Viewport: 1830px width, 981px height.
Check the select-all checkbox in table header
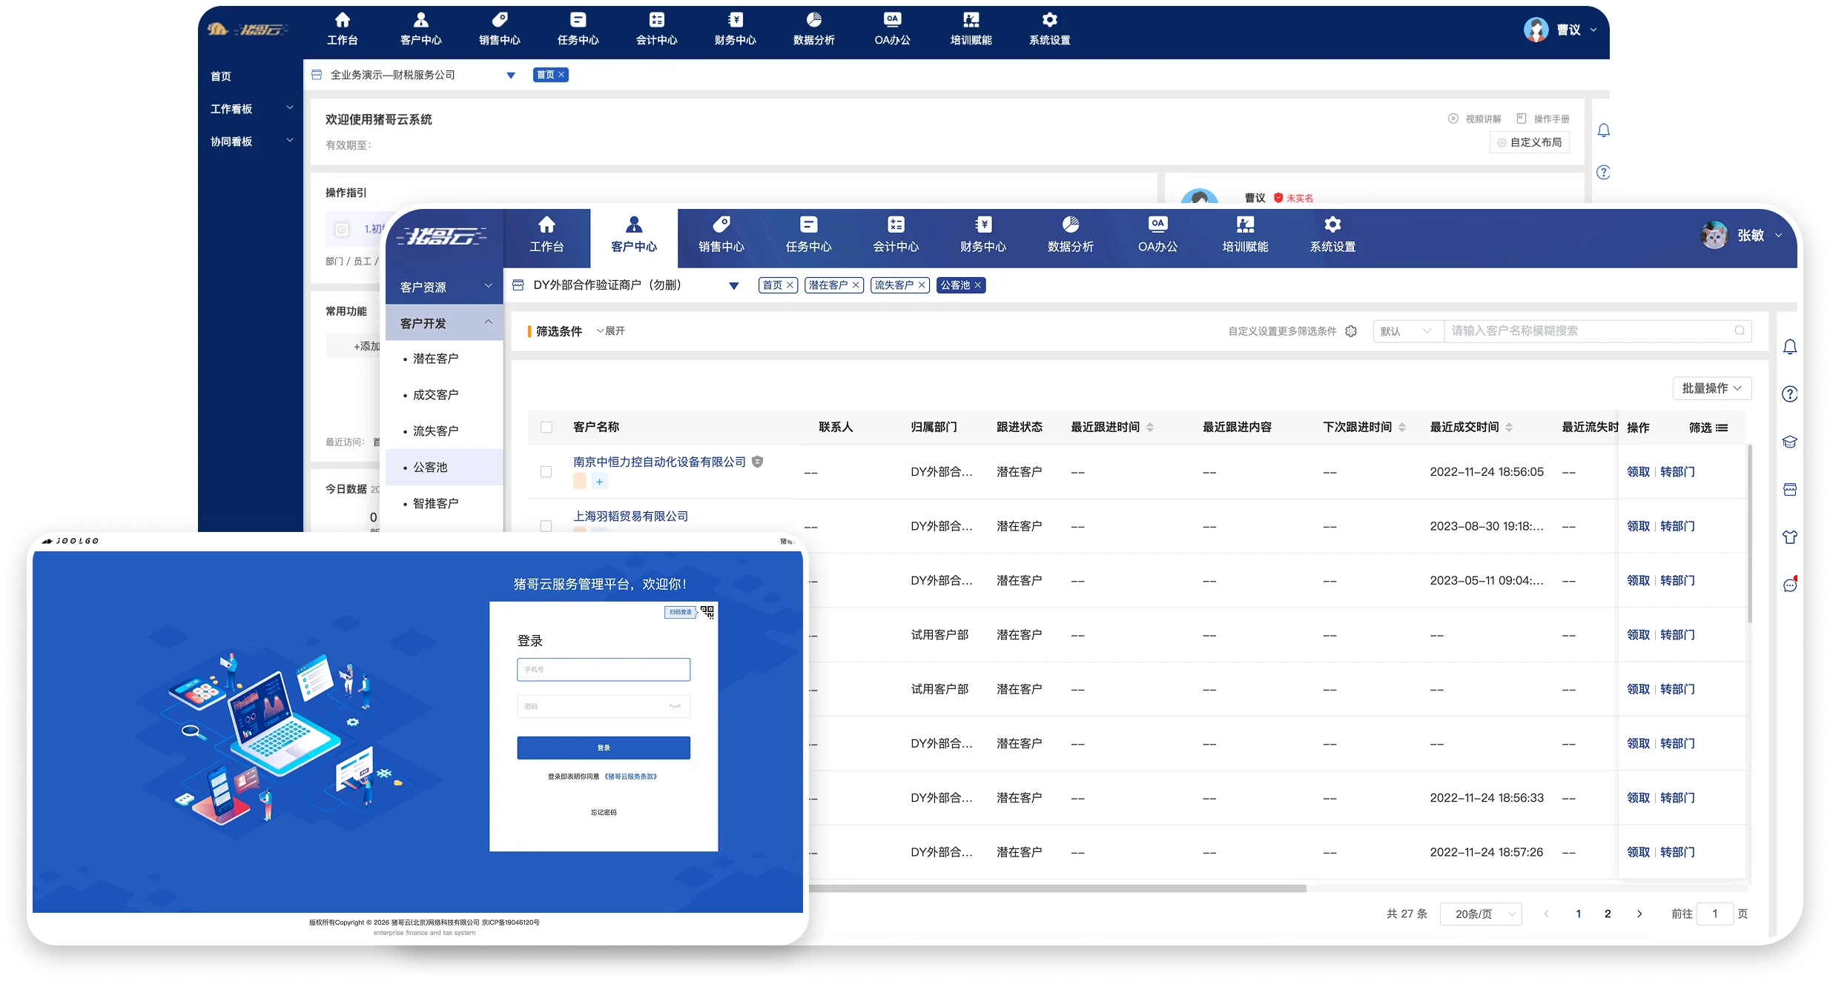[546, 428]
